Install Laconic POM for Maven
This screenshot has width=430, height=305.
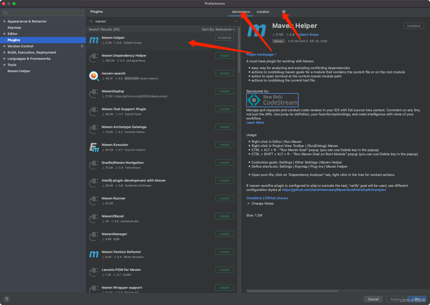(224, 270)
